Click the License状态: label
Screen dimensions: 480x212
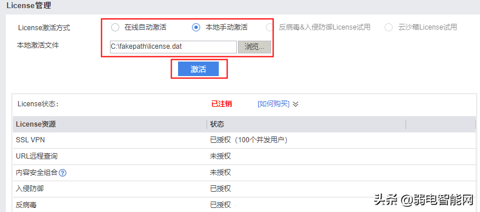coord(38,104)
